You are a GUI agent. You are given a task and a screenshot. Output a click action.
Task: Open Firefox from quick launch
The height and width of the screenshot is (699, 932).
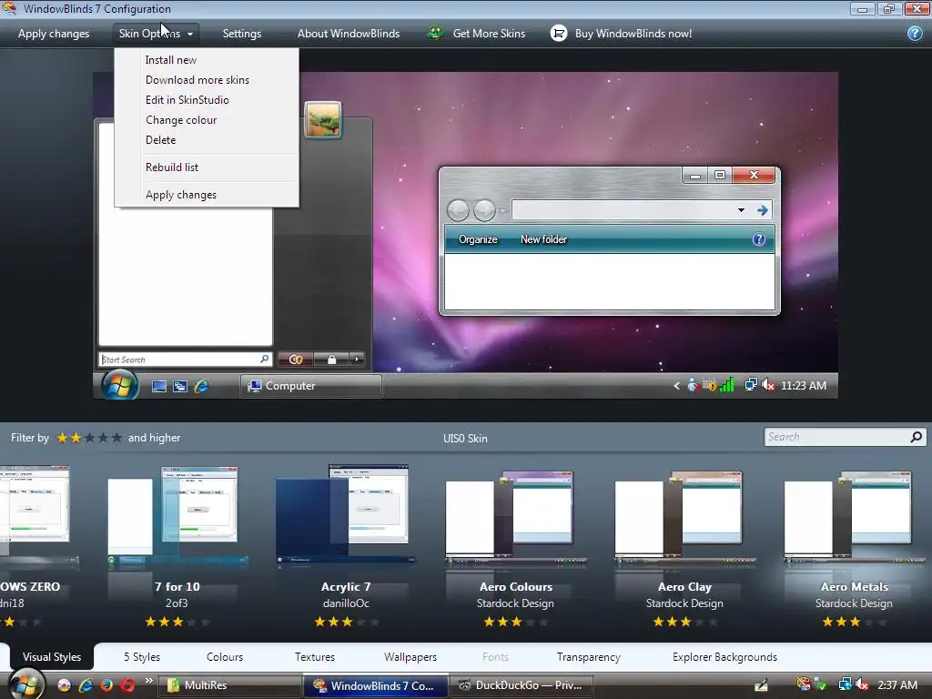[x=106, y=685]
